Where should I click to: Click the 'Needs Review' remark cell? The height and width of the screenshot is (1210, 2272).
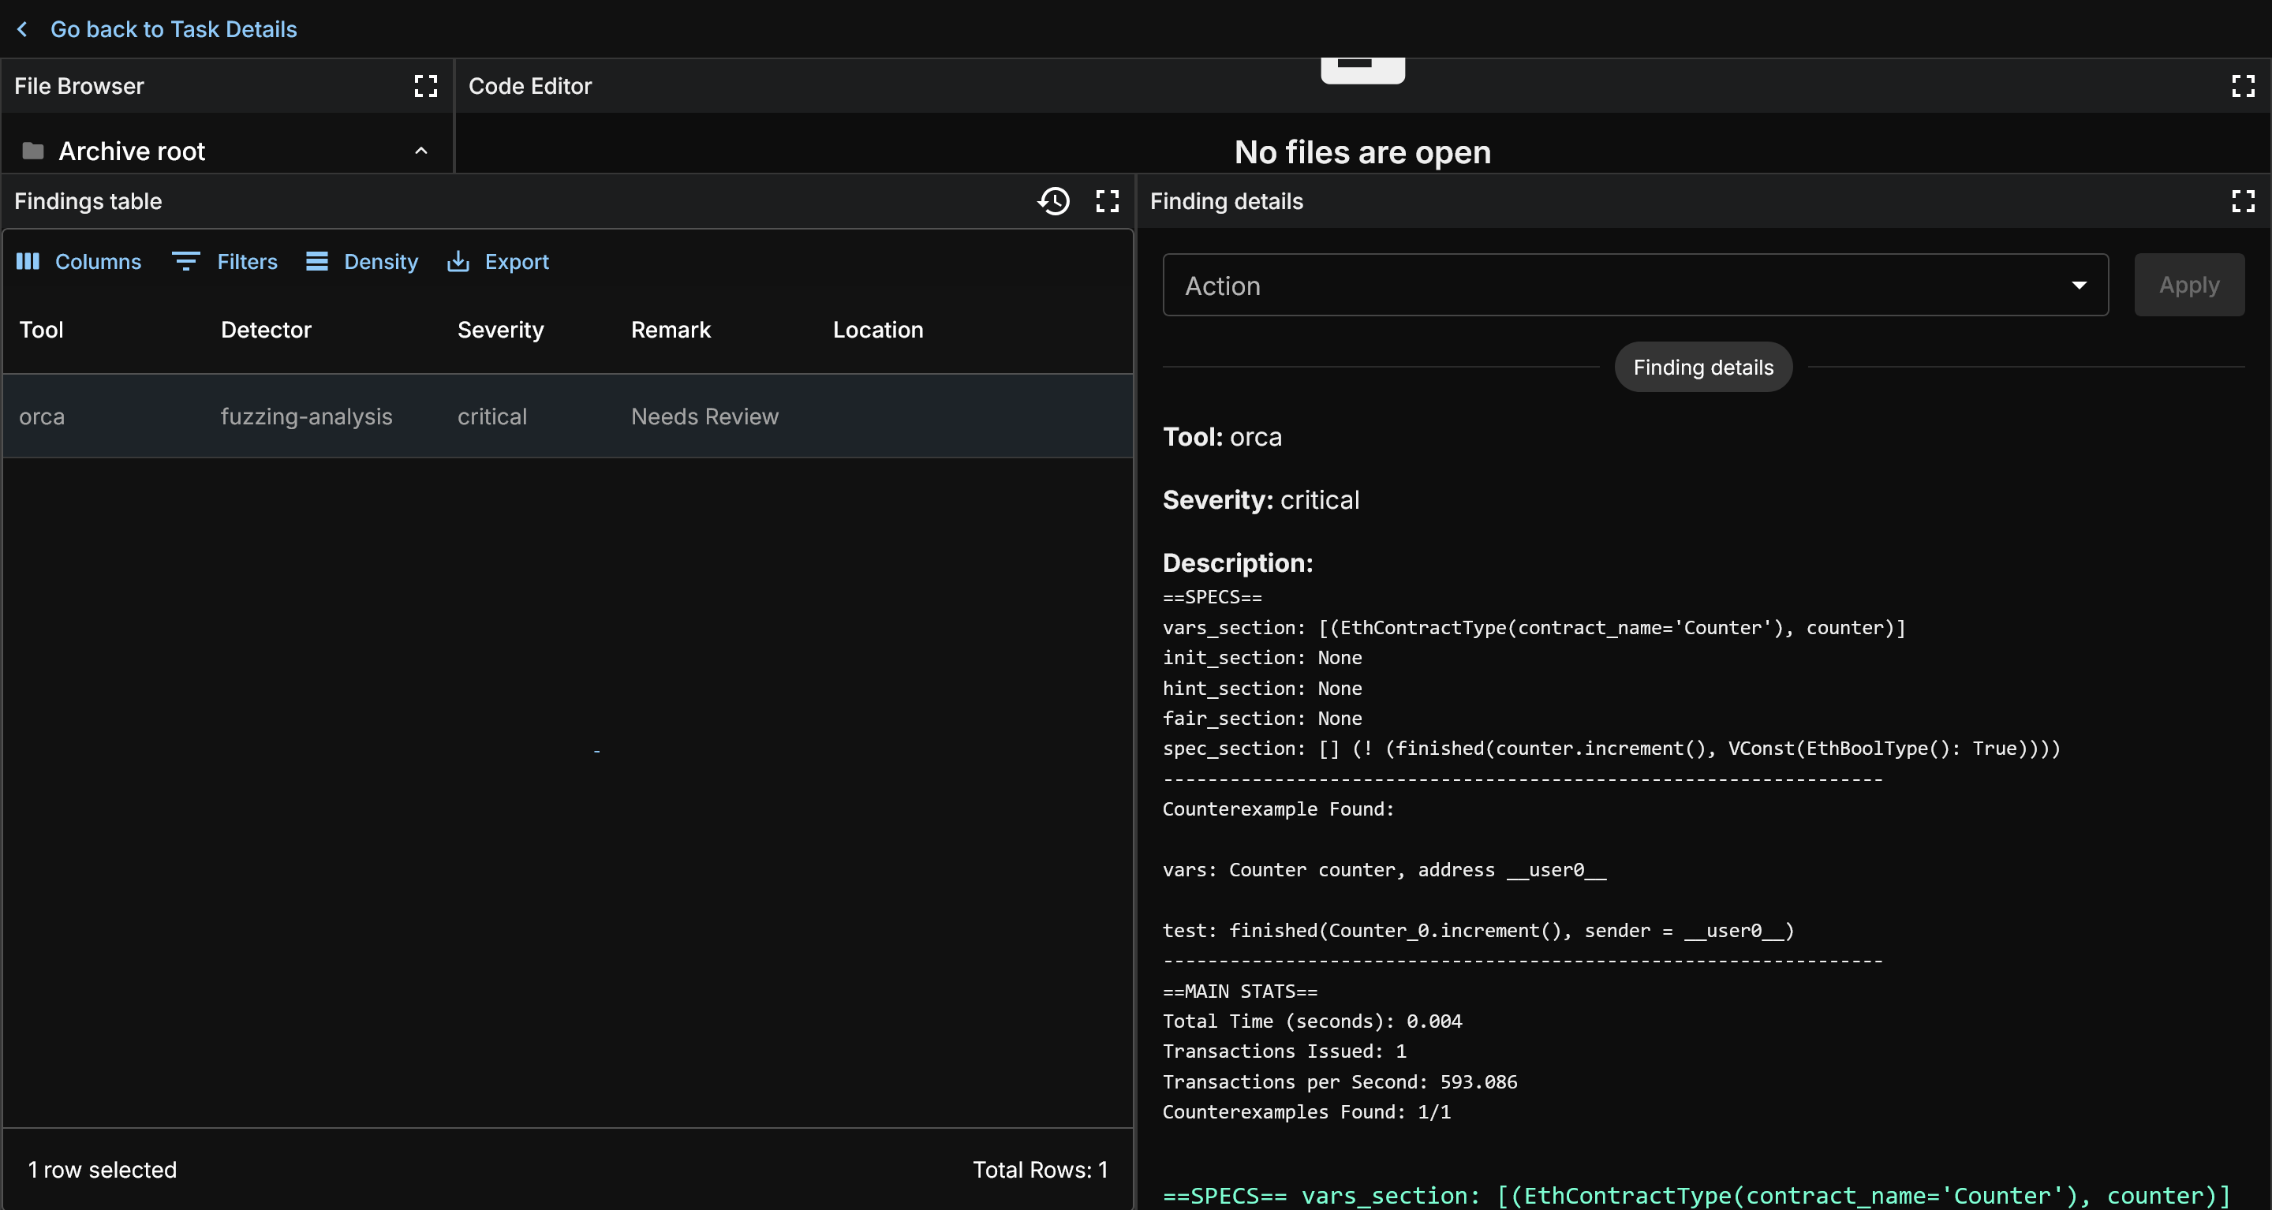point(704,416)
